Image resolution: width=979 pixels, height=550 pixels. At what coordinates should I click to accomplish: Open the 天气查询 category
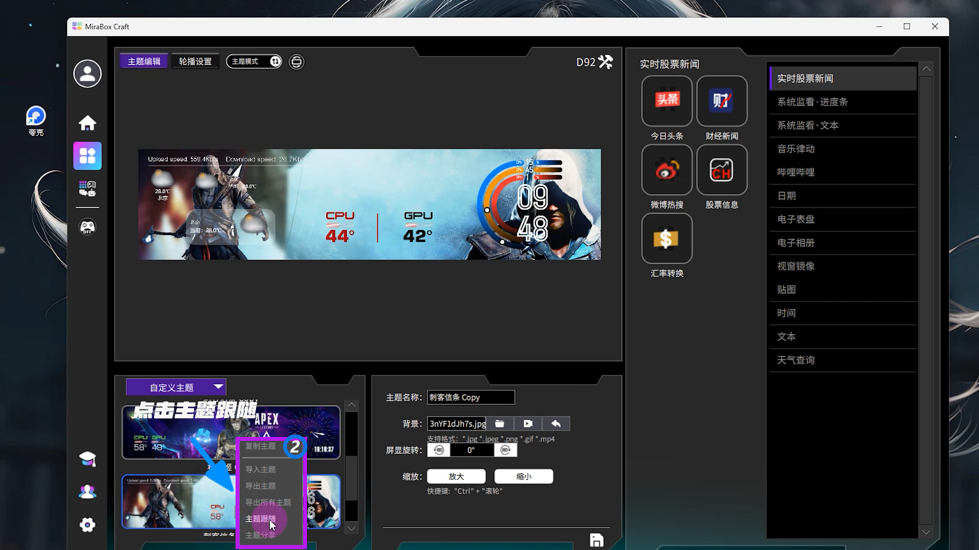click(843, 360)
